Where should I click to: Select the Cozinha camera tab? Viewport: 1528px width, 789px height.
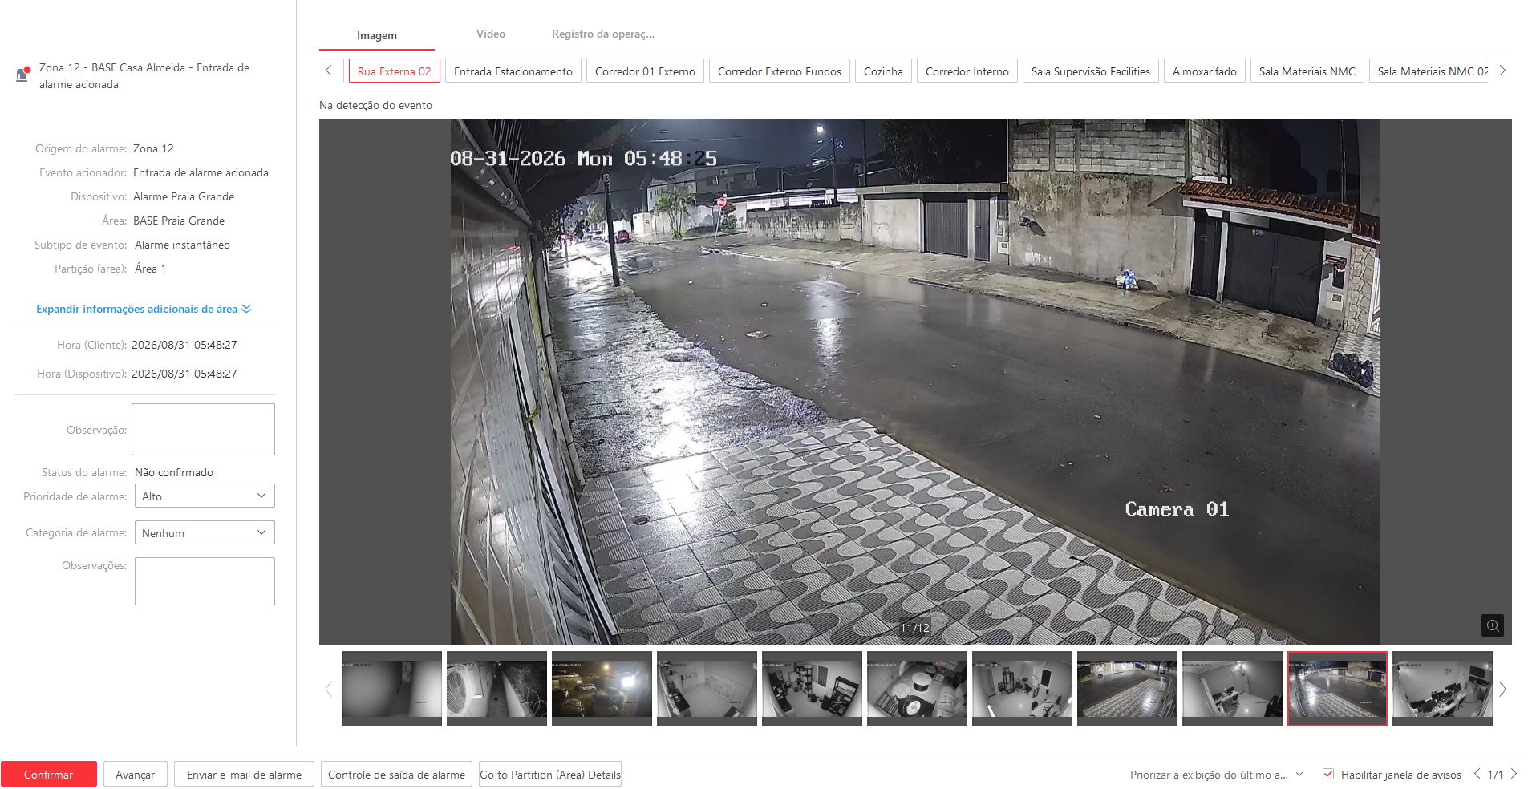click(883, 71)
